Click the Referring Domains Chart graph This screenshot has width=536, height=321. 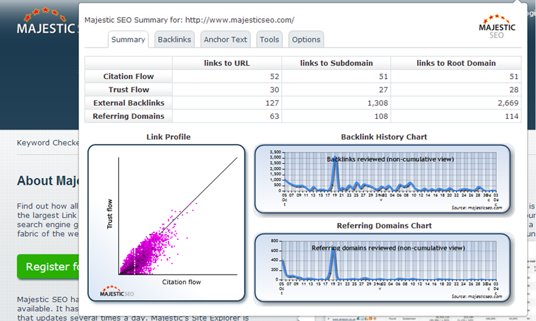383,267
